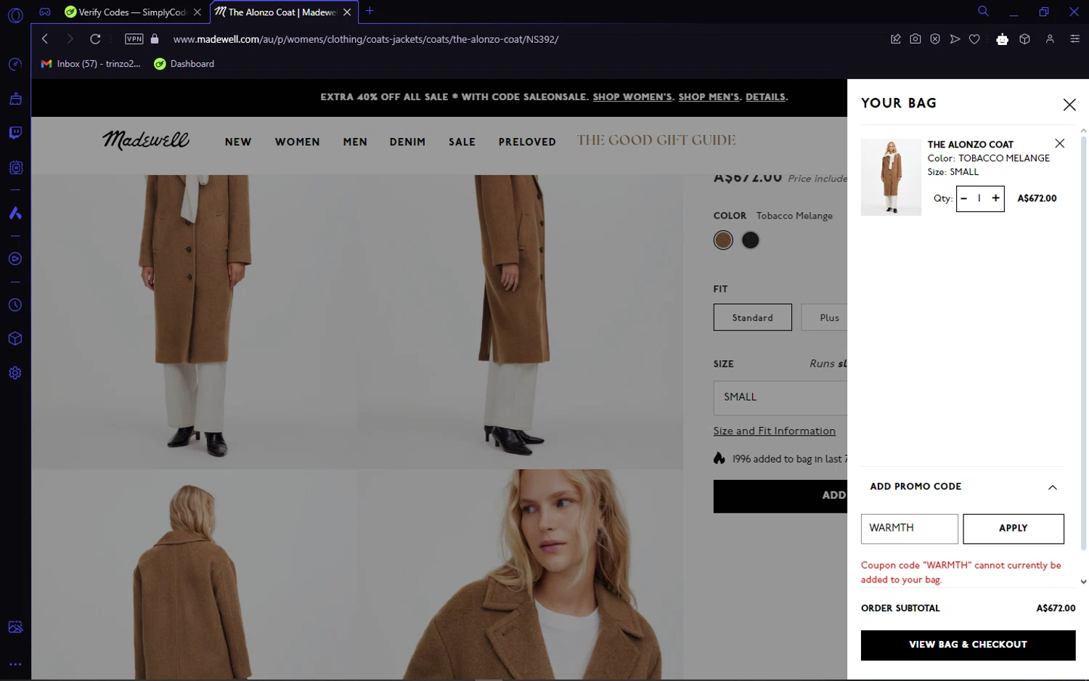Image resolution: width=1089 pixels, height=681 pixels.
Task: Click the site security padlock icon
Action: 155,38
